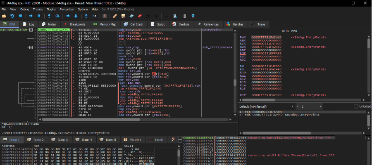The height and width of the screenshot is (165, 372).
Task: Open the View menu
Action: [13, 9]
